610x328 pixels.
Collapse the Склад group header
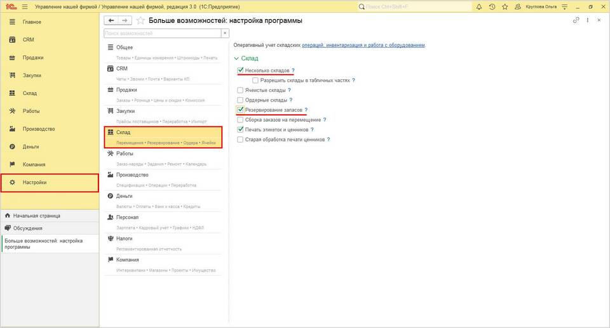246,58
